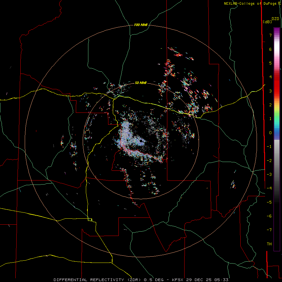Click the "1" value on the color scale
Screen dimensions: 282x282
[270, 119]
